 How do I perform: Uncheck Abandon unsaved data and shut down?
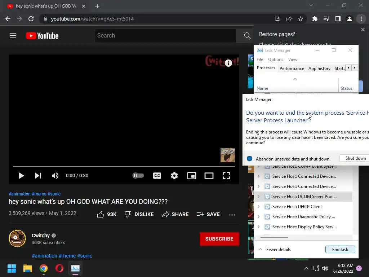(x=249, y=159)
